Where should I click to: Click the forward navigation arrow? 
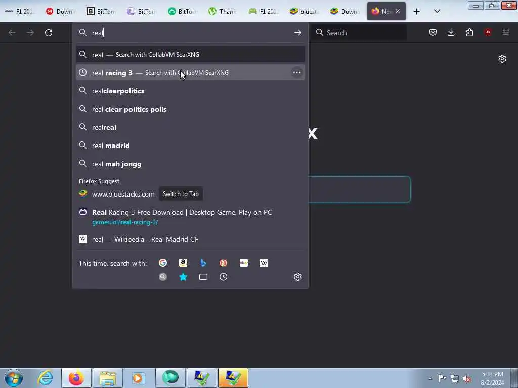point(30,33)
